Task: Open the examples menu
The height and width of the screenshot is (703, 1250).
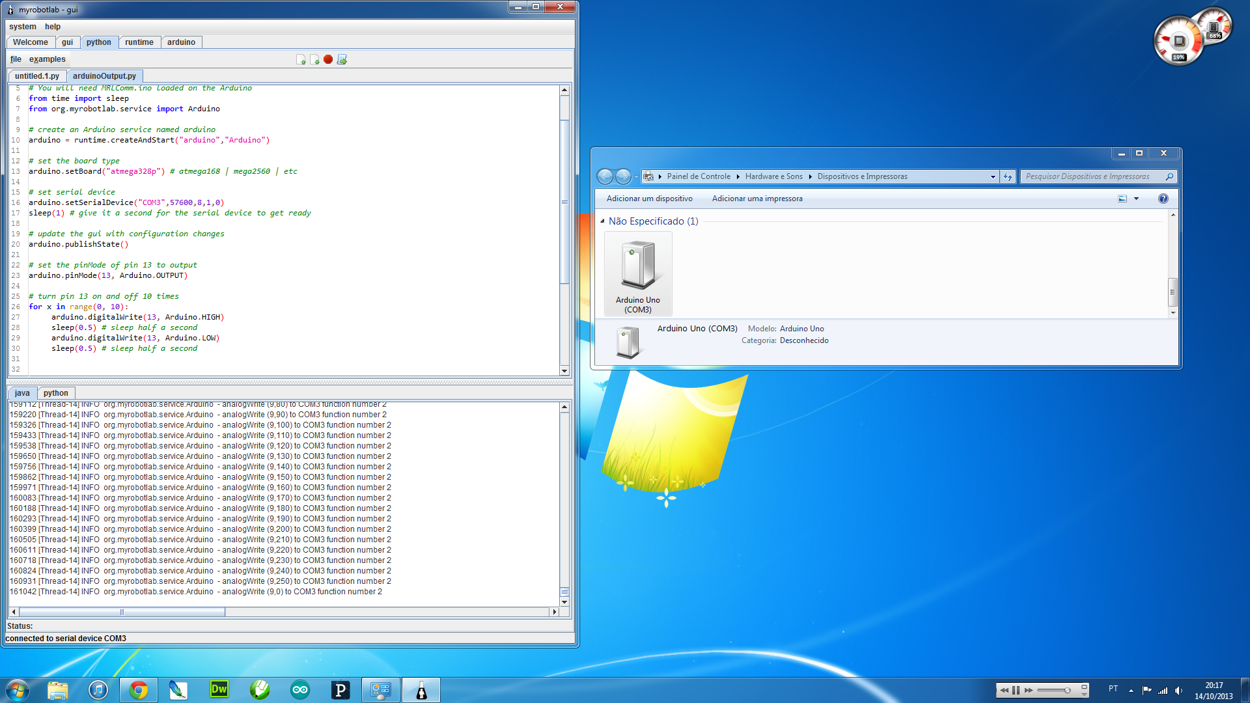Action: [47, 59]
